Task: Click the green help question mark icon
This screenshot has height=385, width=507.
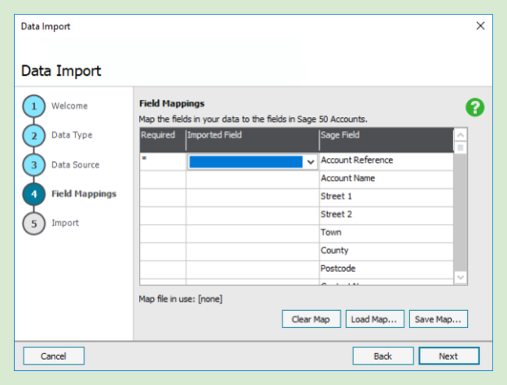Action: pos(475,107)
